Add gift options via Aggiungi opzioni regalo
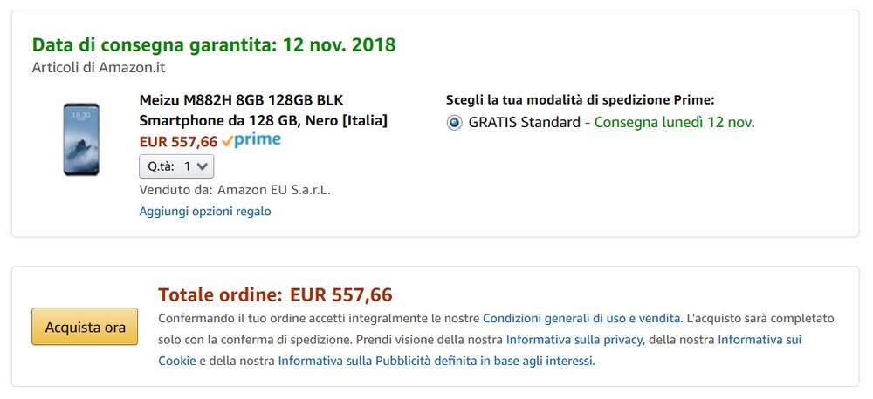 [x=205, y=211]
